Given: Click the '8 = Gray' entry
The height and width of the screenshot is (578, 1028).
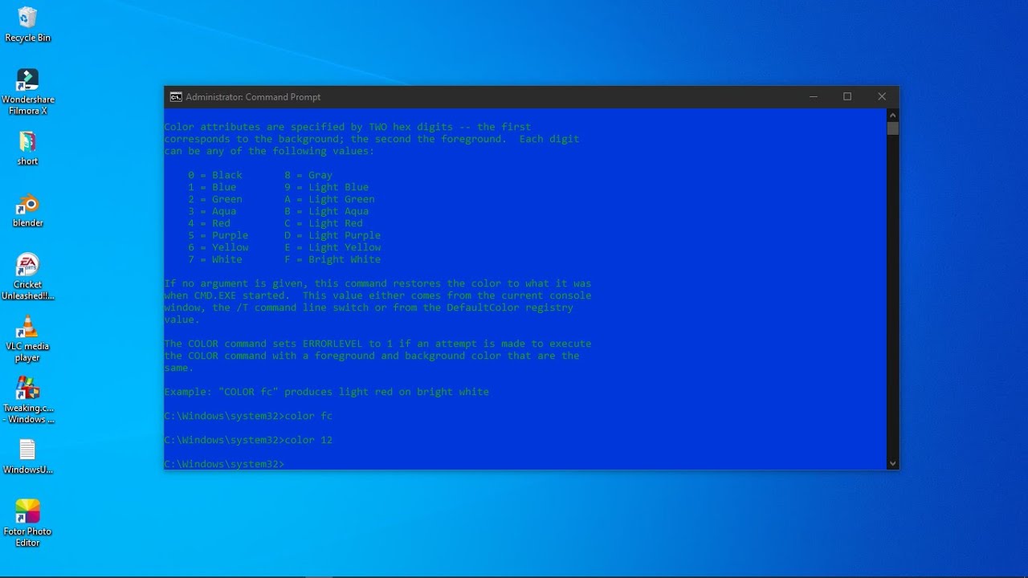Looking at the screenshot, I should pyautogui.click(x=308, y=175).
